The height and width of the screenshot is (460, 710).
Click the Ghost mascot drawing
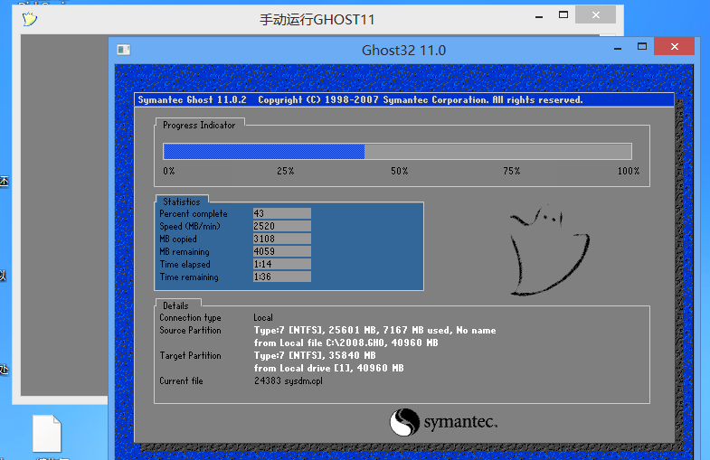click(550, 250)
